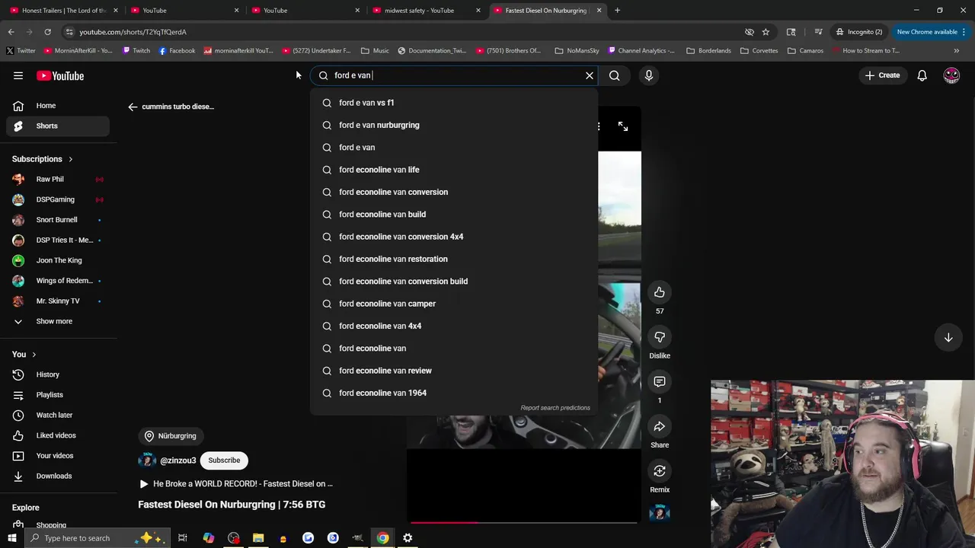Open DSPGaming channel
The height and width of the screenshot is (548, 975).
click(x=57, y=199)
